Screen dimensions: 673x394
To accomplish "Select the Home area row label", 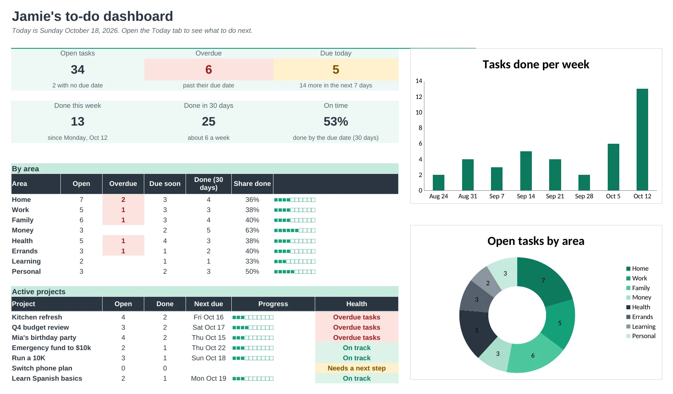I will pyautogui.click(x=21, y=200).
